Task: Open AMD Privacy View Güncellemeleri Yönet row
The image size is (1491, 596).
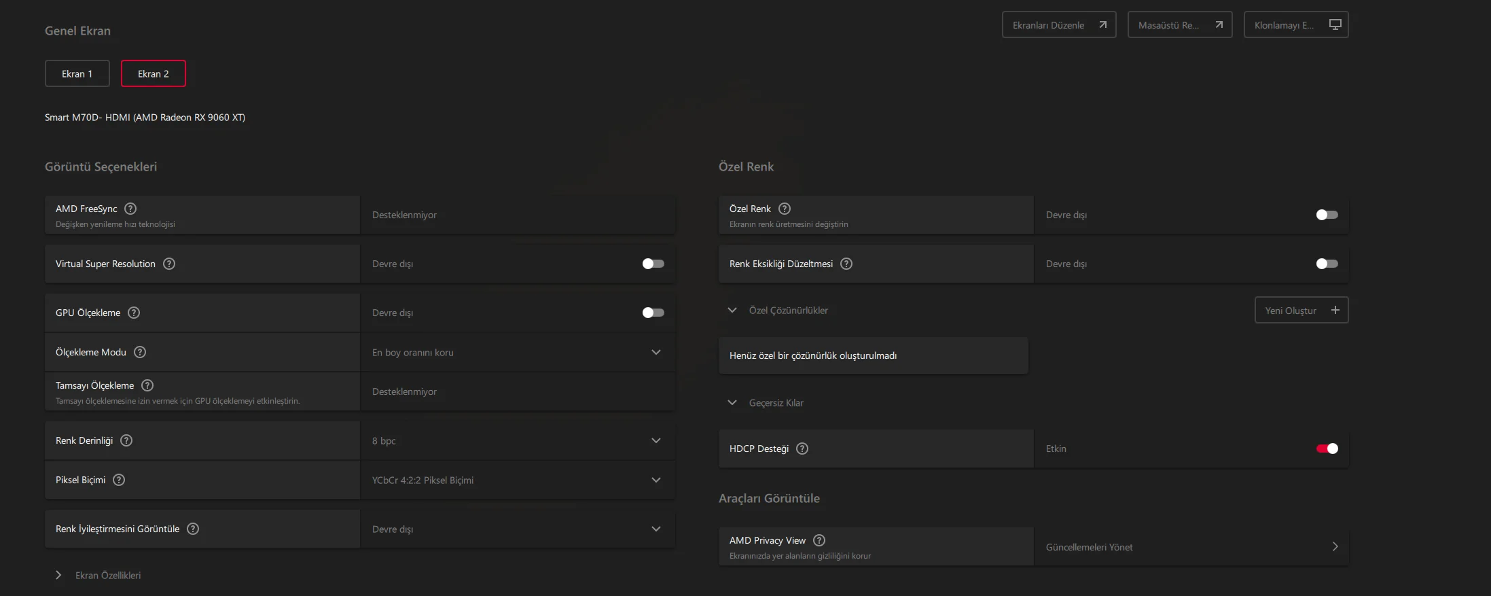Action: click(1191, 547)
